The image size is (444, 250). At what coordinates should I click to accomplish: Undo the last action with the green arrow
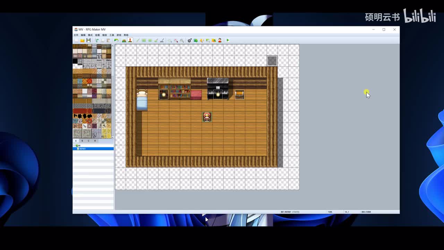click(116, 40)
